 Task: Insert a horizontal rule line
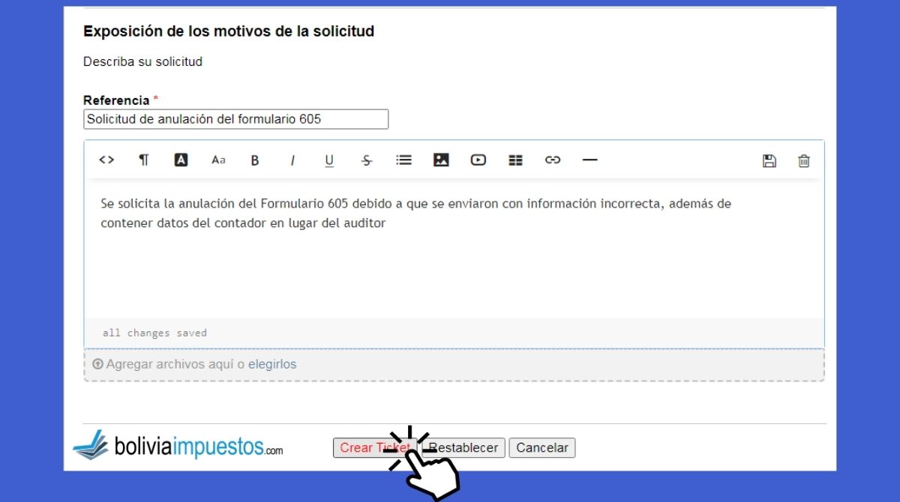coord(590,160)
